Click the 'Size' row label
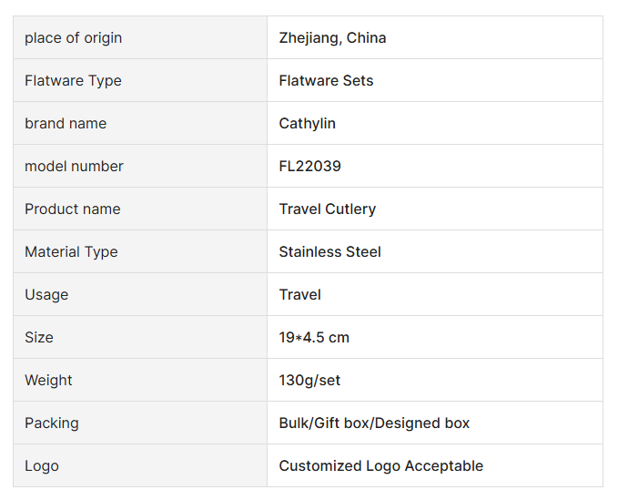 point(39,338)
